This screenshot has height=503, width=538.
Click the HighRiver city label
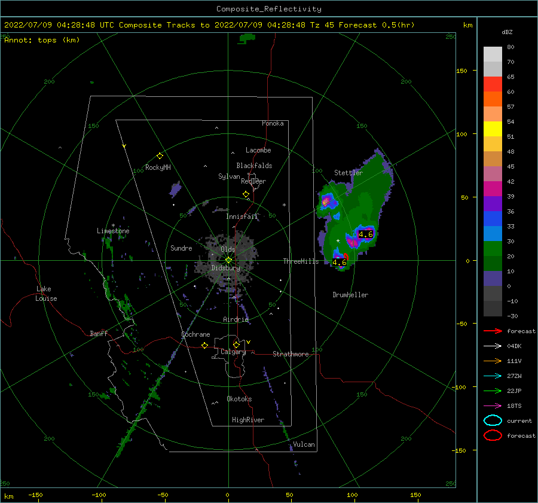248,420
